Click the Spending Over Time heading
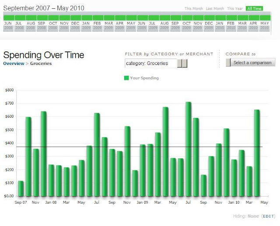This screenshot has width=280, height=226. (44, 55)
